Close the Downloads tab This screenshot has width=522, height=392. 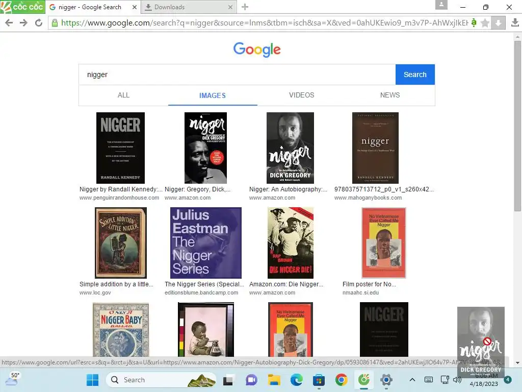230,7
